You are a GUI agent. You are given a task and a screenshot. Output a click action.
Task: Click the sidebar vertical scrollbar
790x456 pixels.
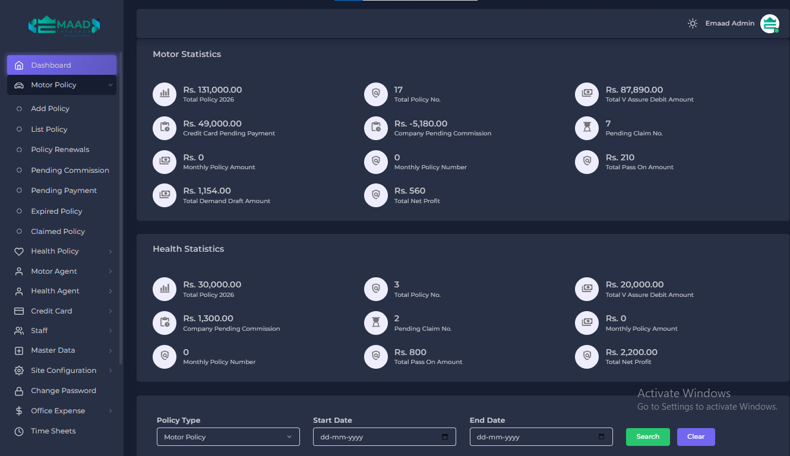point(121,208)
